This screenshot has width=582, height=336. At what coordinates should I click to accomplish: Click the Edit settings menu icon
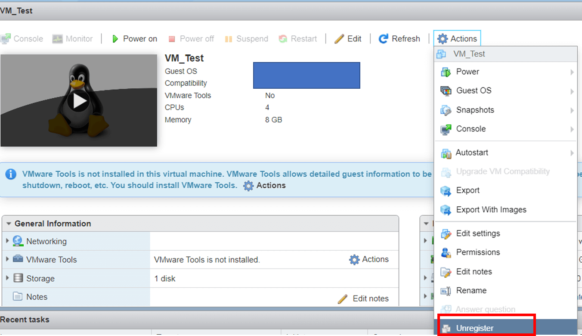(x=446, y=234)
